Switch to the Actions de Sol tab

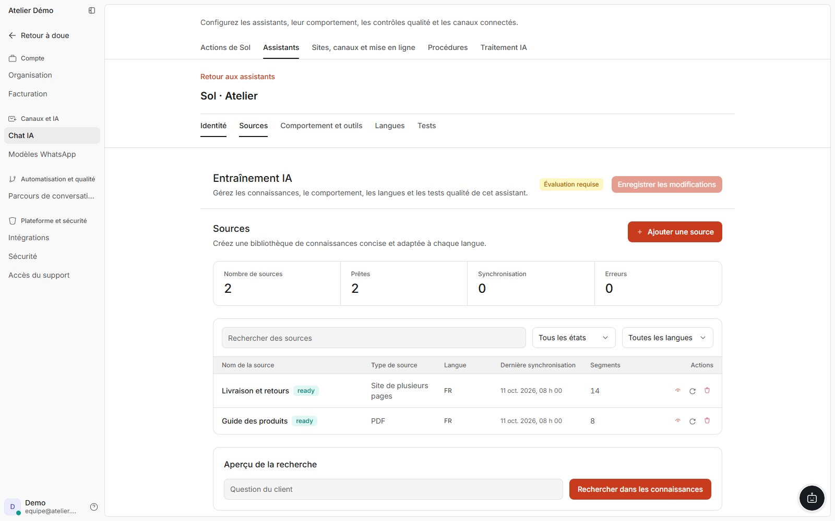click(225, 47)
